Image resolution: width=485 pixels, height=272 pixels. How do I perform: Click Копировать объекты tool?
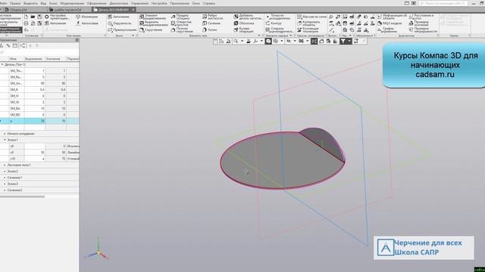click(x=308, y=23)
